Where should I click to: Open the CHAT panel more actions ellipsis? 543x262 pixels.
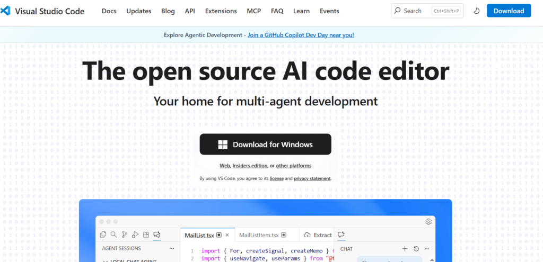[x=427, y=249]
